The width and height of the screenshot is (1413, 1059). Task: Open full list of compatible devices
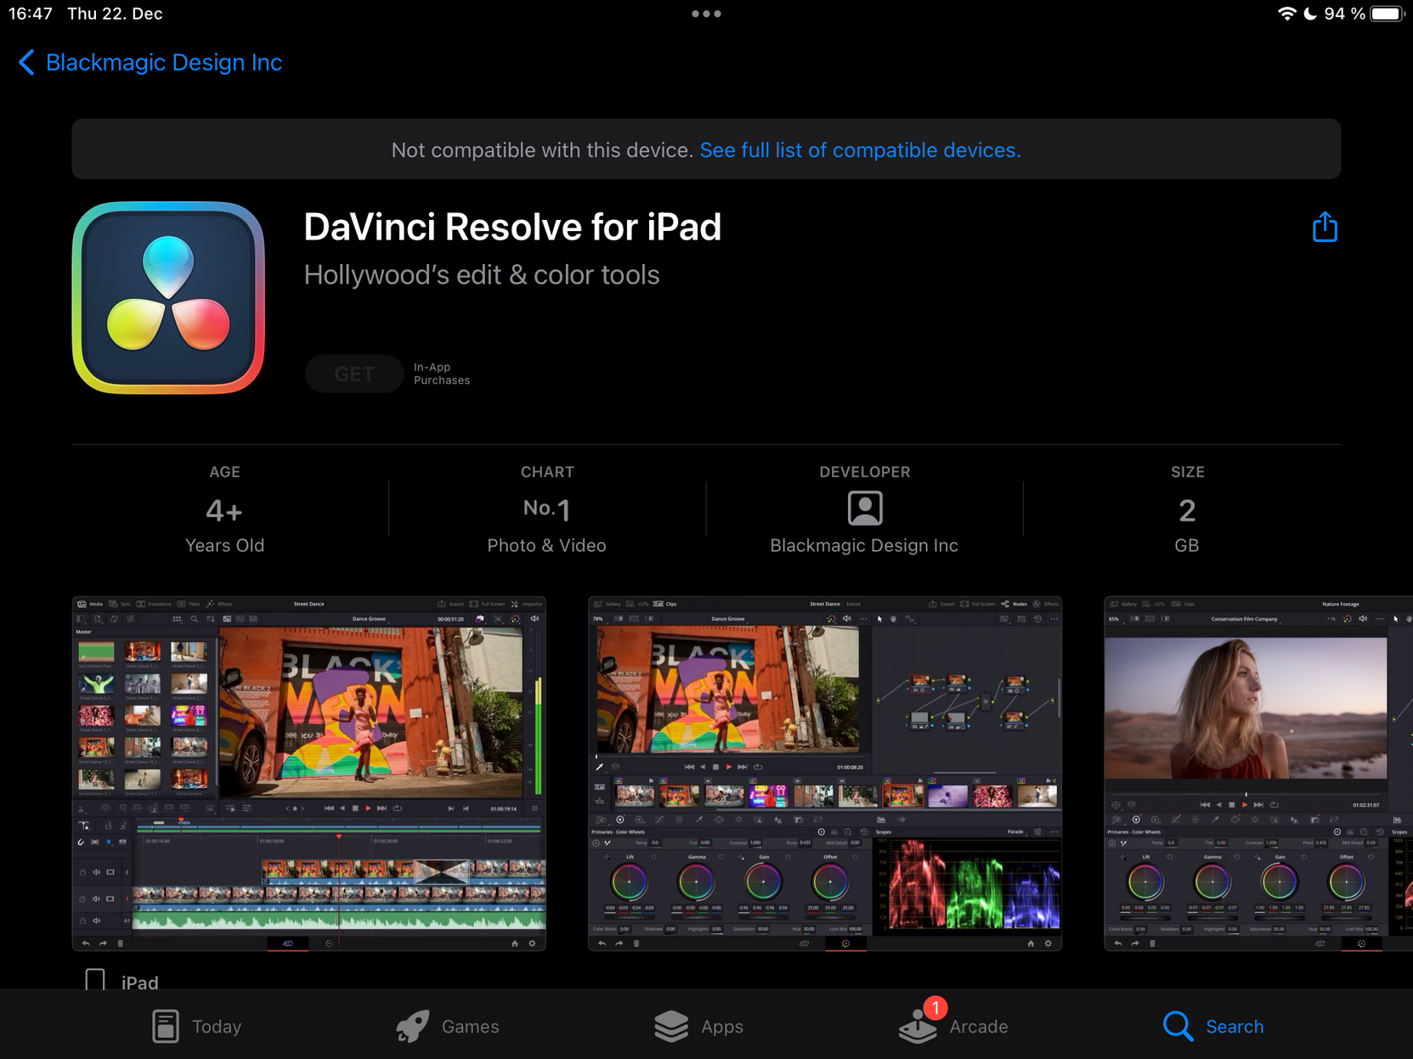(x=860, y=150)
